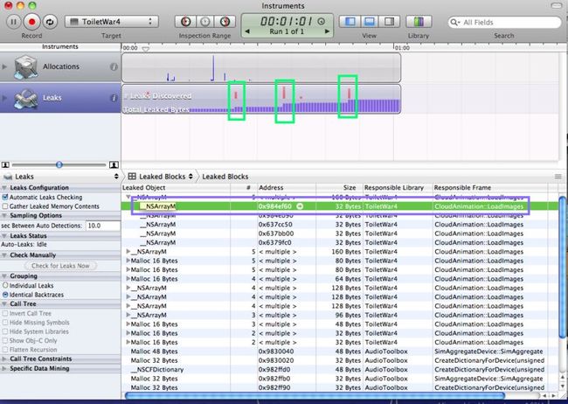Set inspection range start icon
This screenshot has width=568, height=404.
[185, 22]
